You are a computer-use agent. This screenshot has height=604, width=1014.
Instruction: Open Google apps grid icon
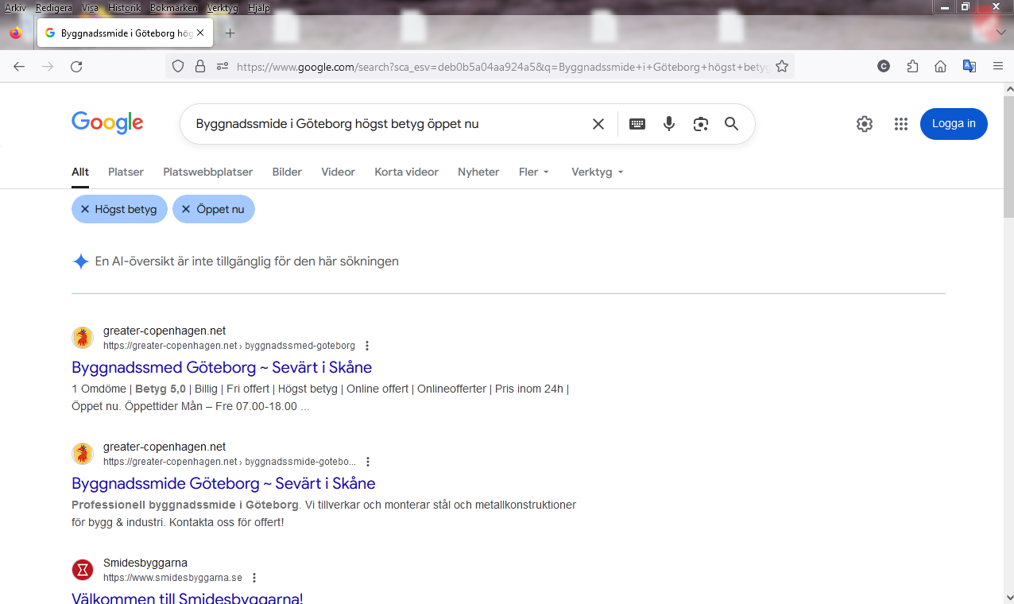900,124
